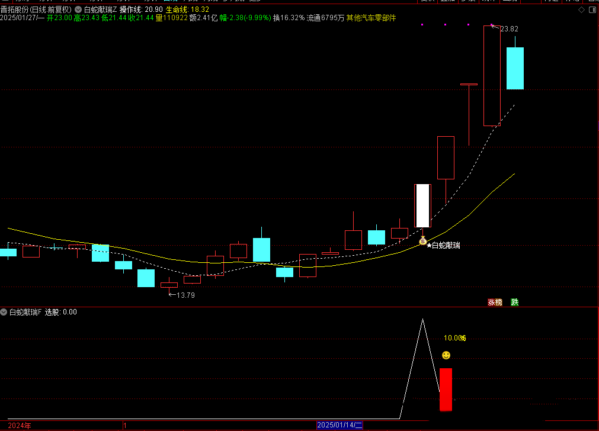Click the date 2025/01/27/一 readout
The height and width of the screenshot is (431, 599).
(x=22, y=18)
